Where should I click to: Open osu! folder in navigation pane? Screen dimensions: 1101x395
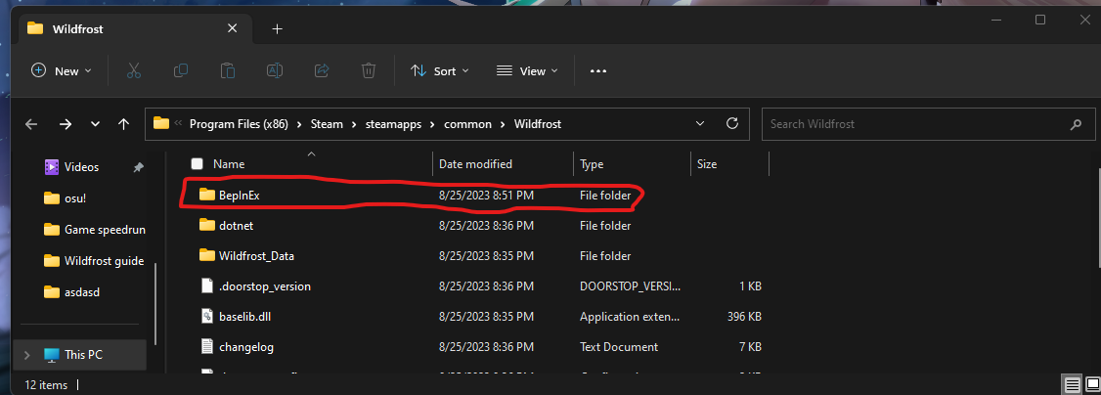[75, 197]
